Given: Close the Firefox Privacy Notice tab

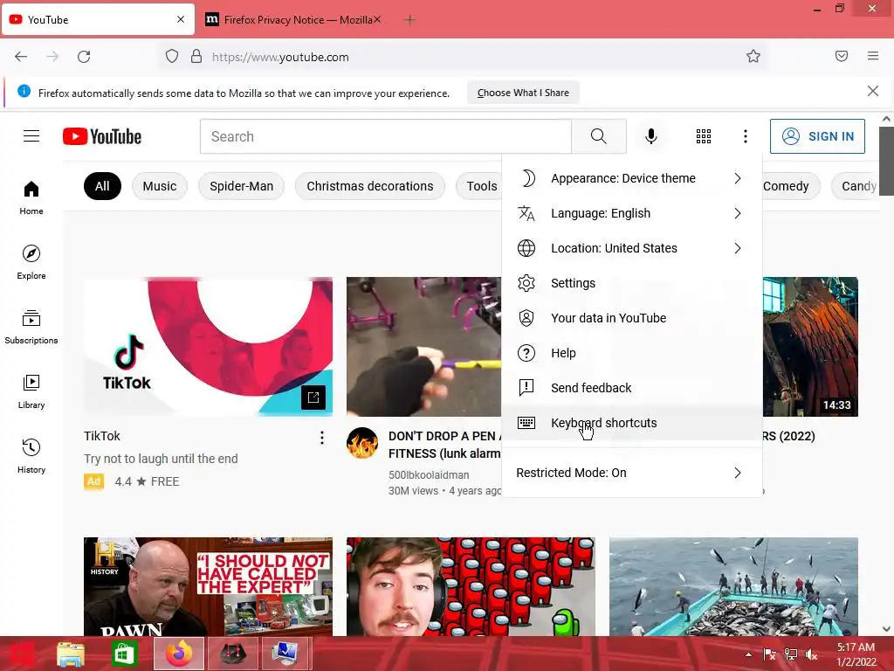Looking at the screenshot, I should [x=377, y=19].
